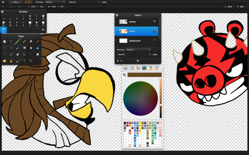Add a new layer with plus button
The width and height of the screenshot is (249, 155).
pyautogui.click(x=118, y=61)
